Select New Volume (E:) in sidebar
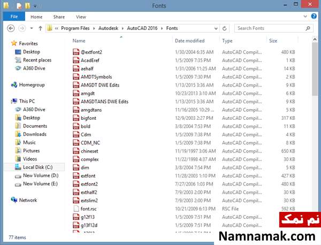The image size is (321, 245). click(40, 183)
